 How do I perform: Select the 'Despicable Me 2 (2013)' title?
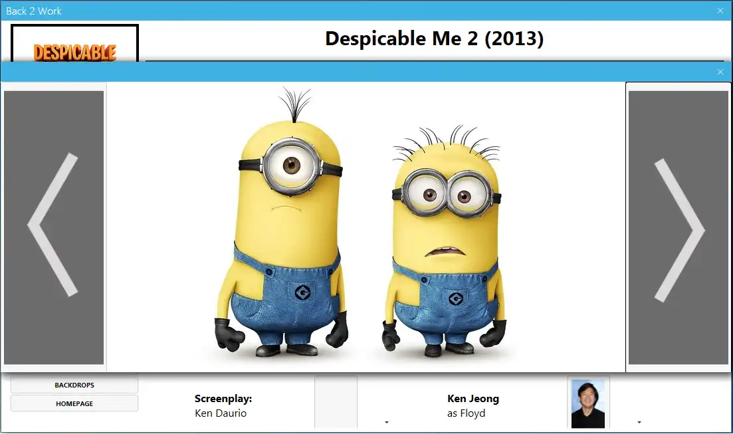pos(434,39)
